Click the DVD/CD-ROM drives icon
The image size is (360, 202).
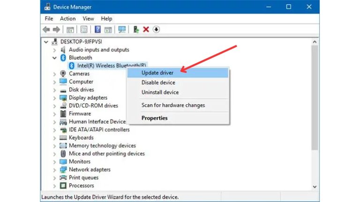coord(63,106)
